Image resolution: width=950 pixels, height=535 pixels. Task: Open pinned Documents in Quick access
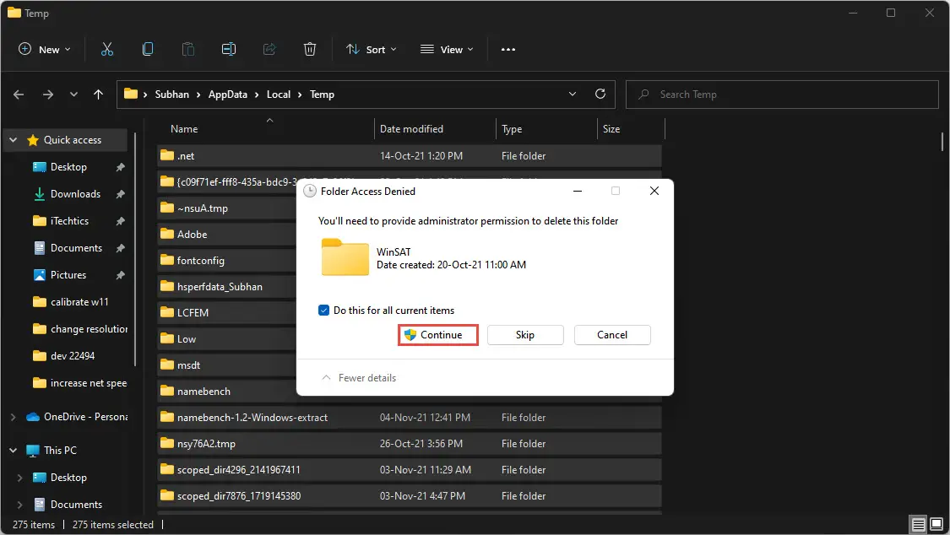[x=76, y=247]
